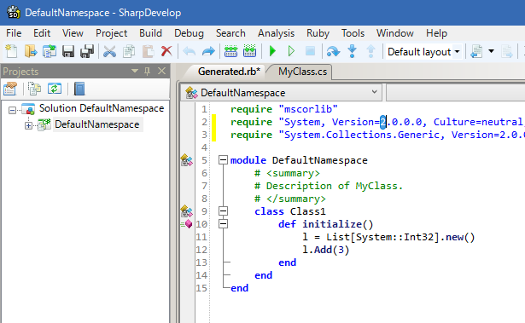Cut selection with scissors icon
Image resolution: width=525 pixels, height=323 pixels.
pos(109,52)
